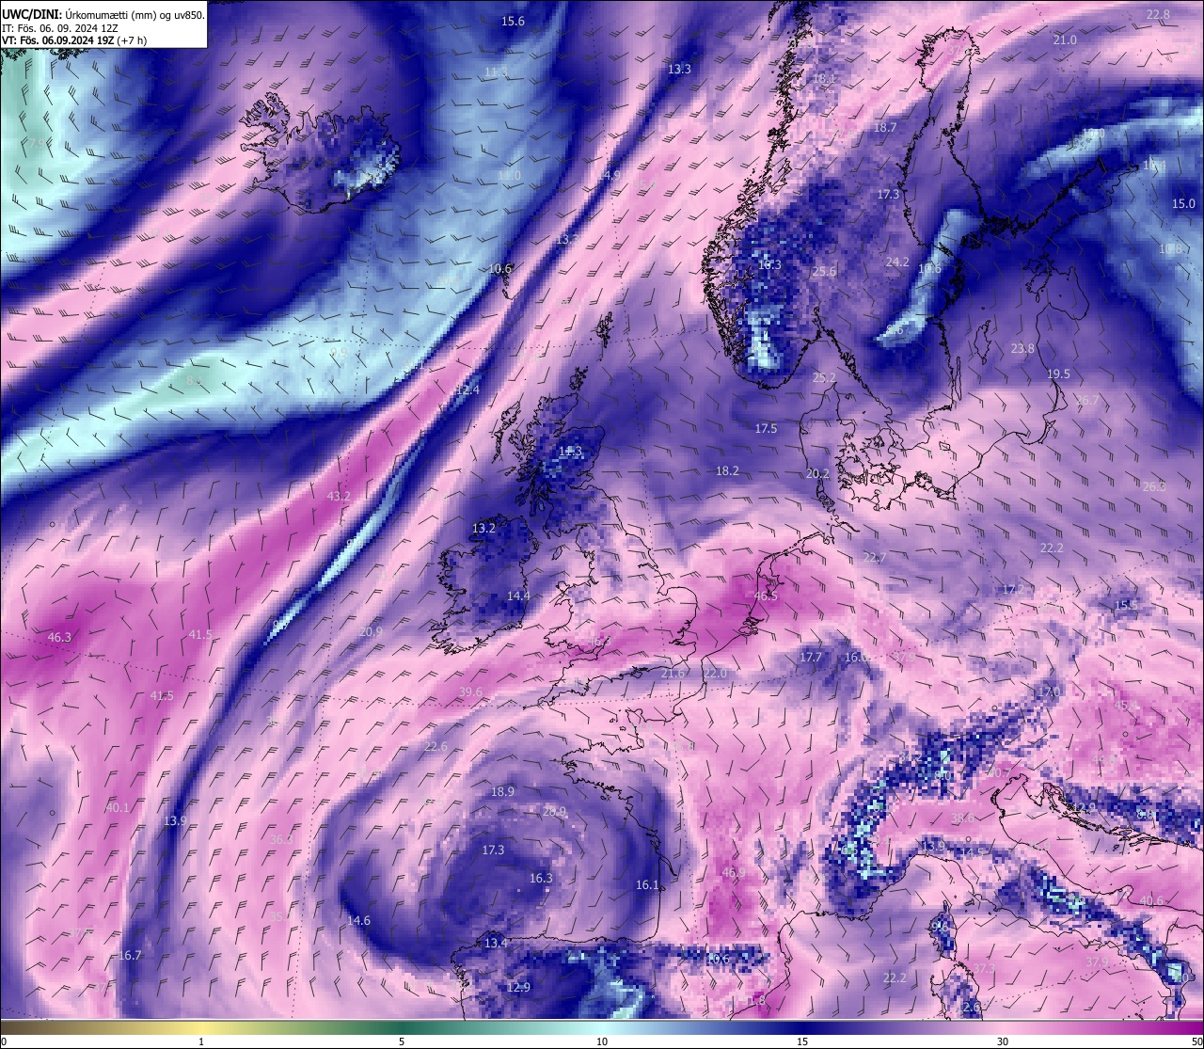Click the 14.6 value label

point(358,920)
